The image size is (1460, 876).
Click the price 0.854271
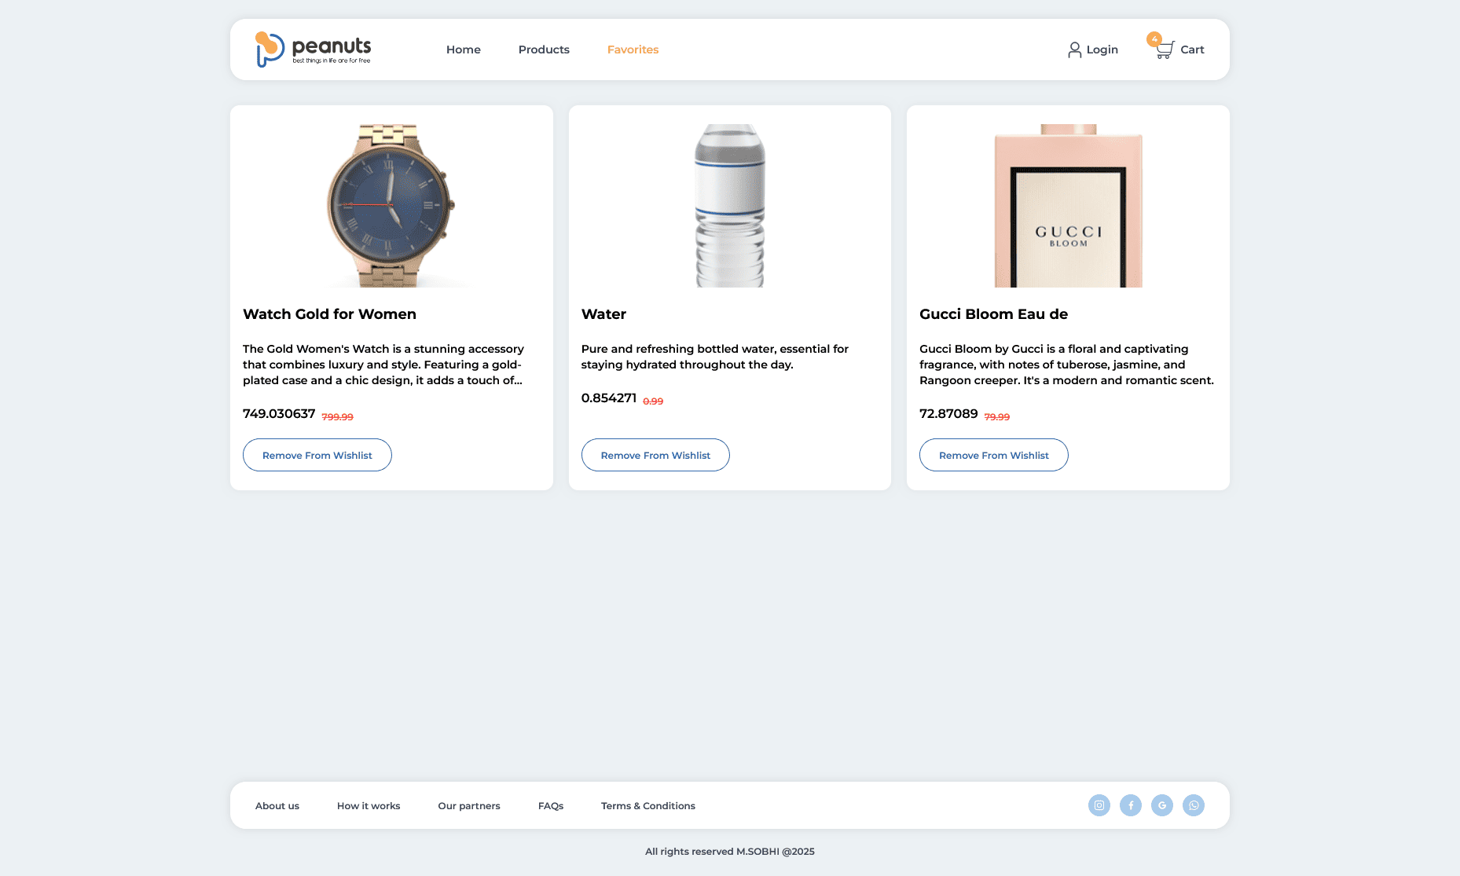pos(609,398)
